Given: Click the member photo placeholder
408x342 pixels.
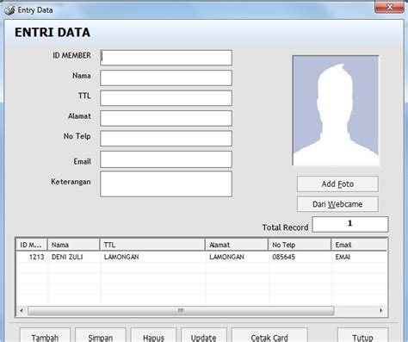Looking at the screenshot, I should coord(336,110).
